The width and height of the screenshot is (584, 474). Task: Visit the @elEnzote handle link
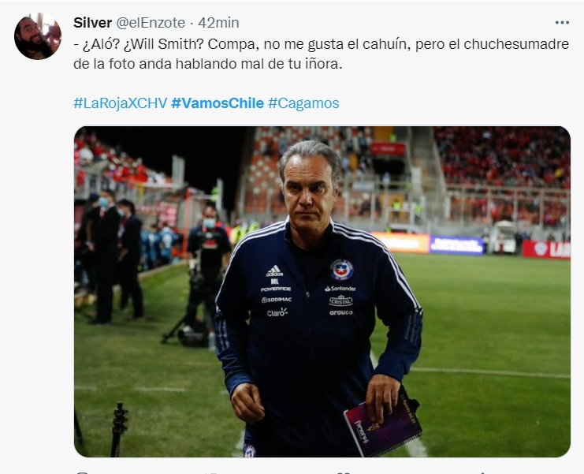coord(151,23)
